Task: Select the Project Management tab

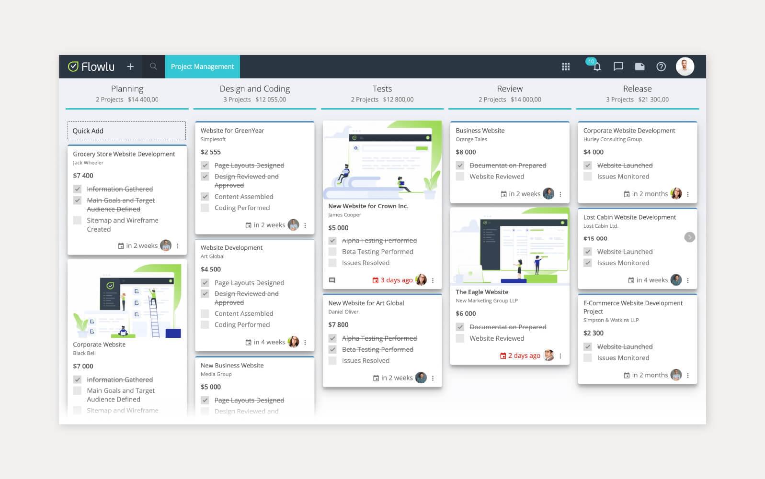Action: pos(202,67)
